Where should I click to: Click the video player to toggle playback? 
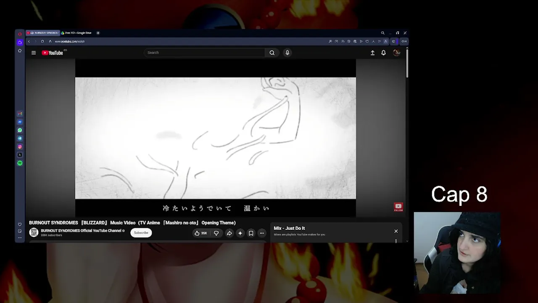point(215,138)
